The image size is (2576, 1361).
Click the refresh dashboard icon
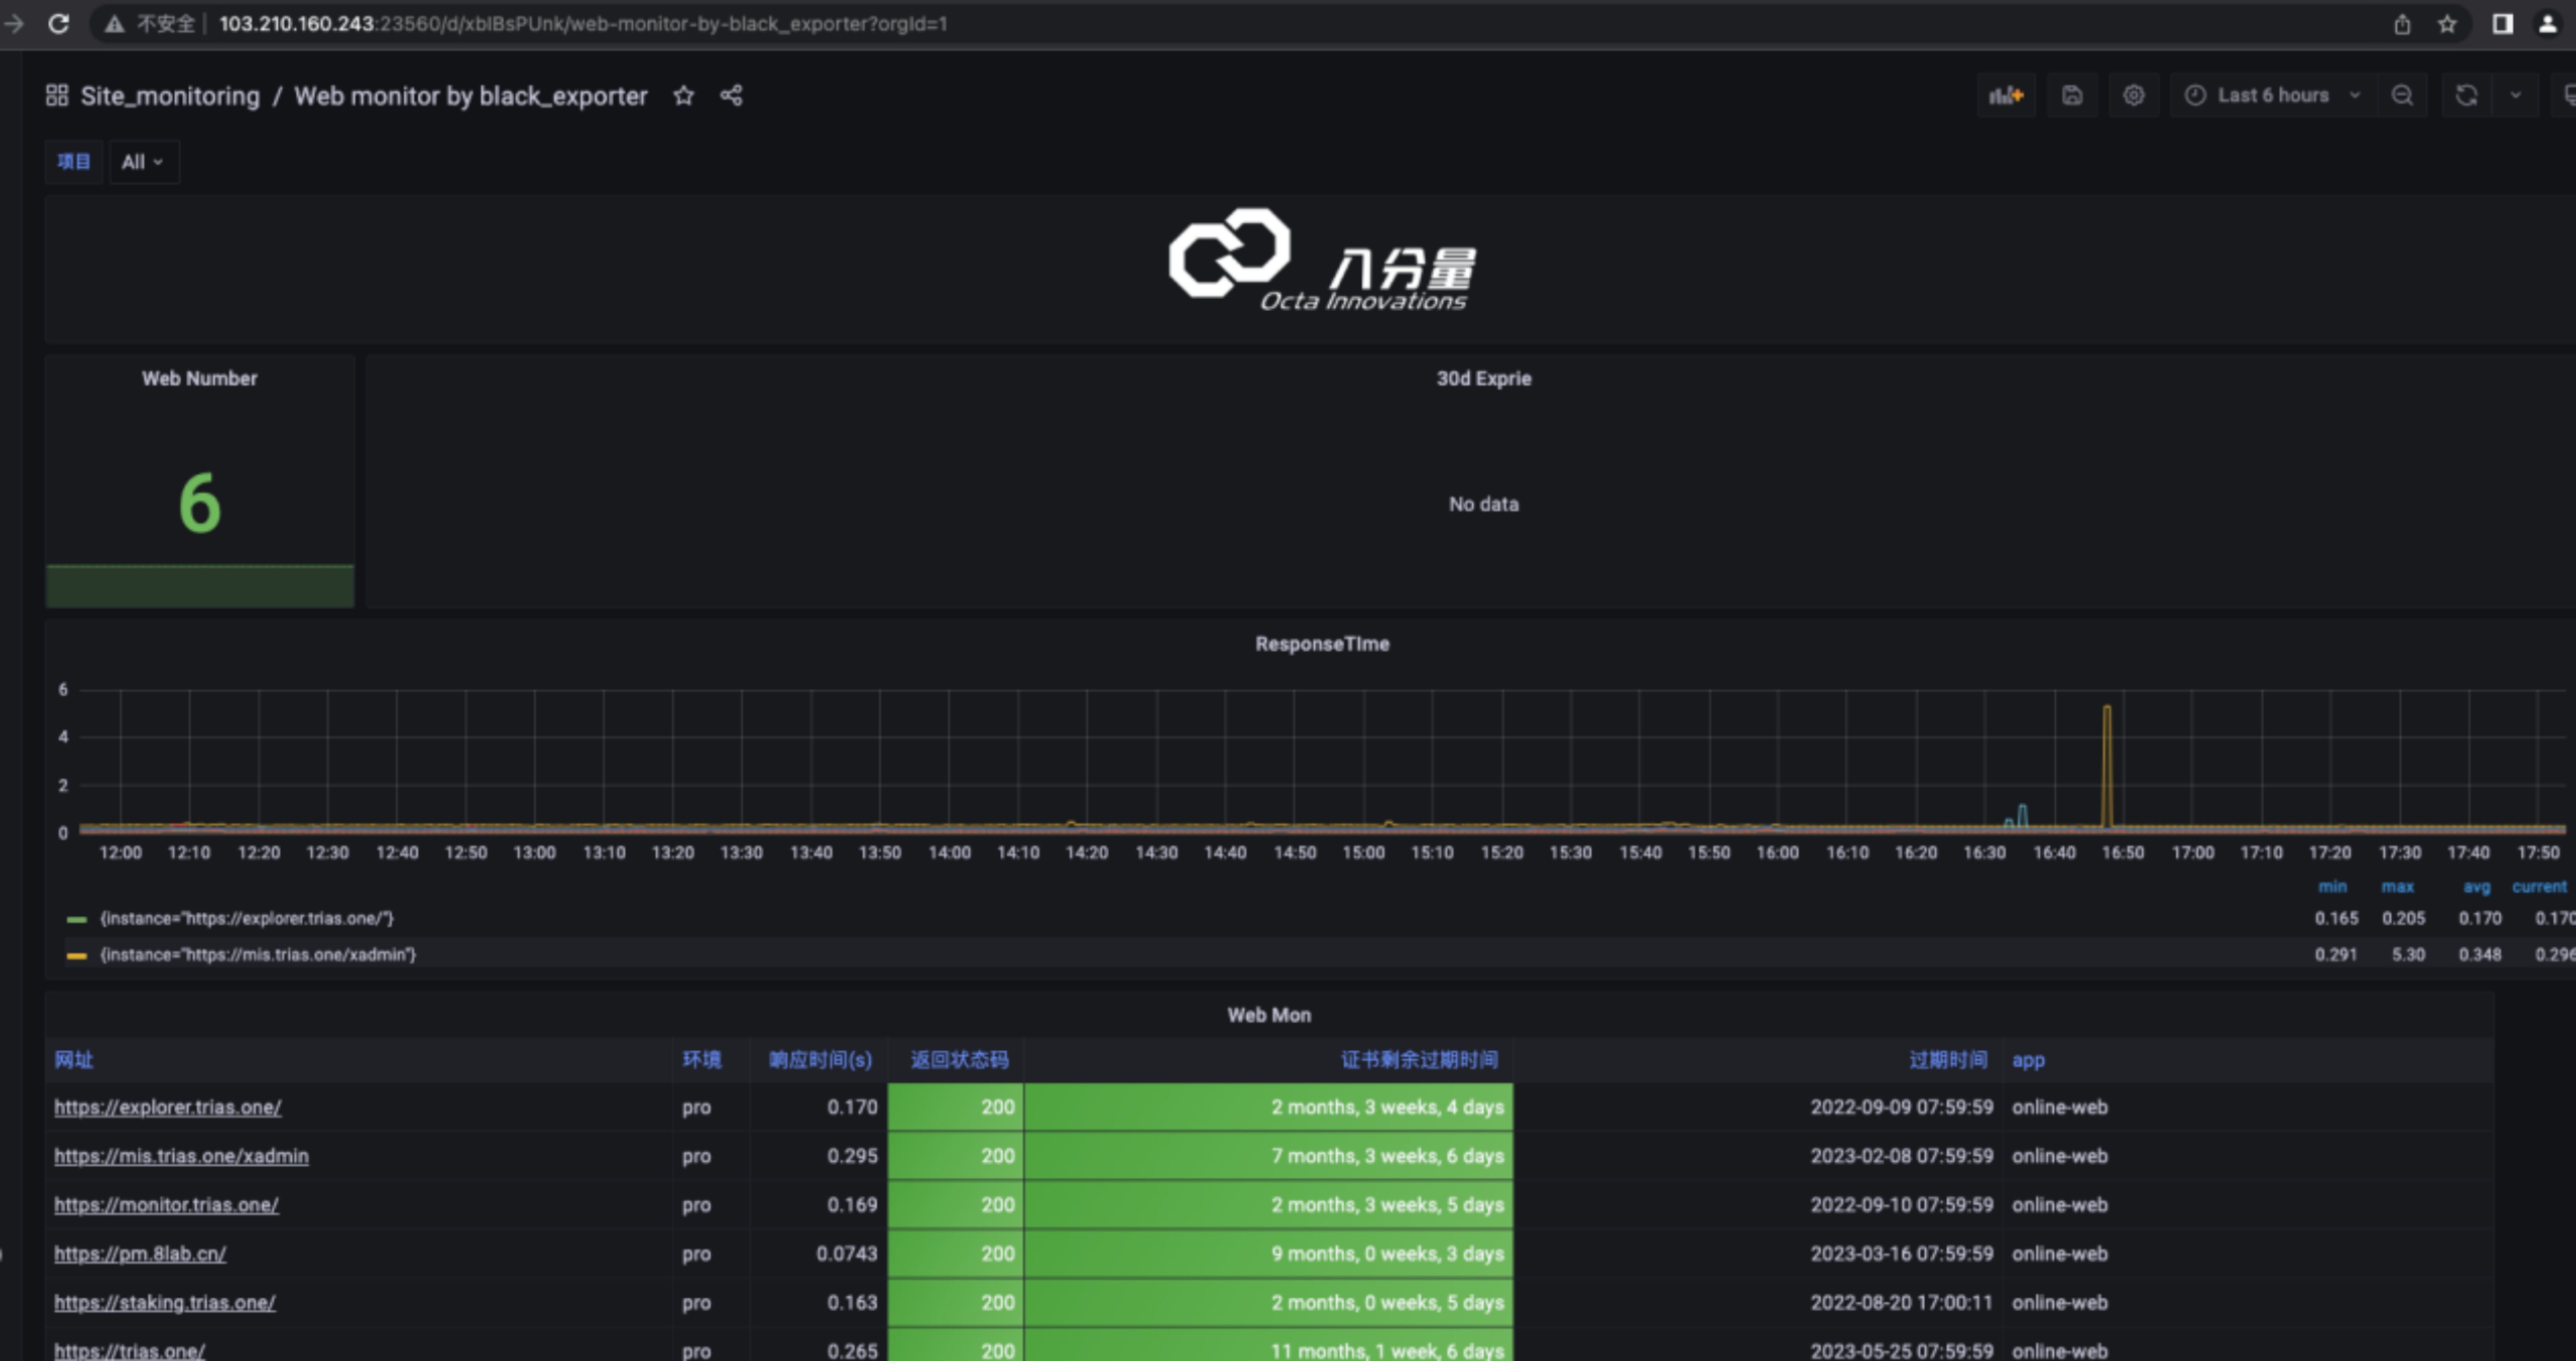coord(2466,96)
